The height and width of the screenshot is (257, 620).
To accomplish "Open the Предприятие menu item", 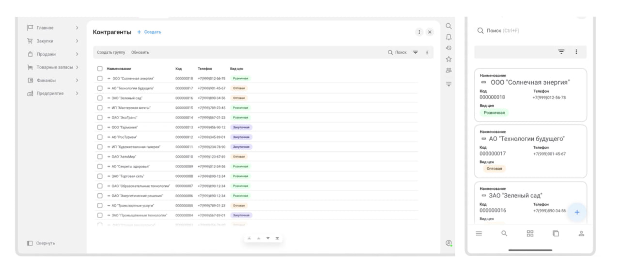I will 50,93.
